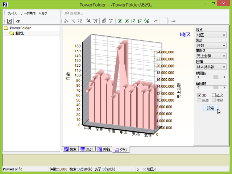Open the 集計 dropdown showing 件数

click(x=211, y=45)
